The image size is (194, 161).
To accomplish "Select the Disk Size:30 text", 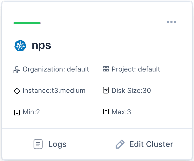I will (x=131, y=91).
